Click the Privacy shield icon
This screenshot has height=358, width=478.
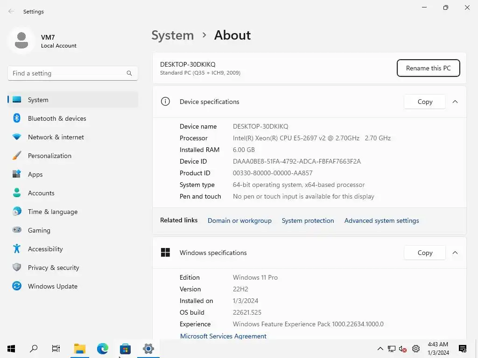pos(17,267)
